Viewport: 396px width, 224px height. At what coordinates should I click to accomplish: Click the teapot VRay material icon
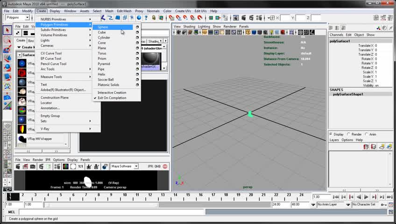click(x=22, y=91)
